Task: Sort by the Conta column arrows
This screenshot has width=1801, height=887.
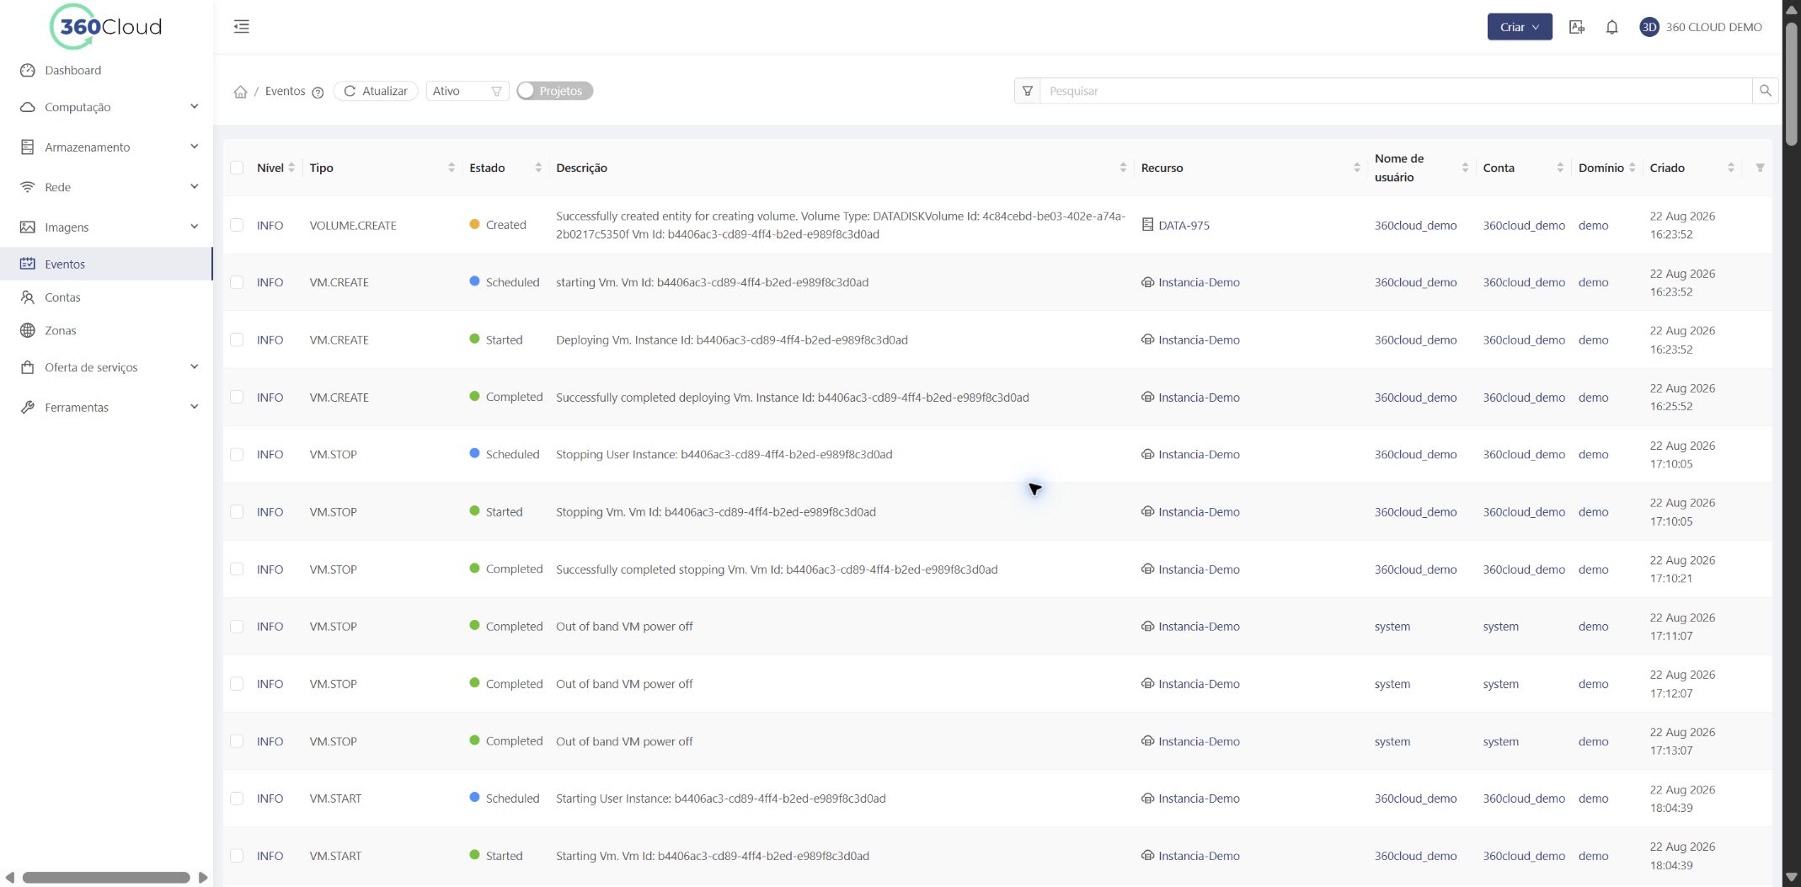Action: pyautogui.click(x=1560, y=168)
